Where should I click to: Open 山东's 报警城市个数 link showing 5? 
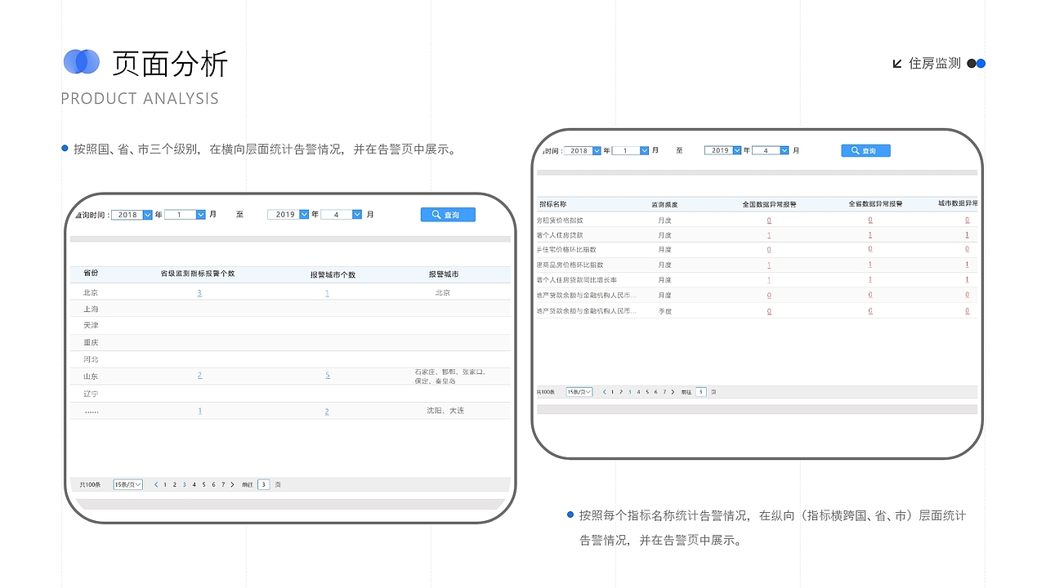click(x=327, y=376)
